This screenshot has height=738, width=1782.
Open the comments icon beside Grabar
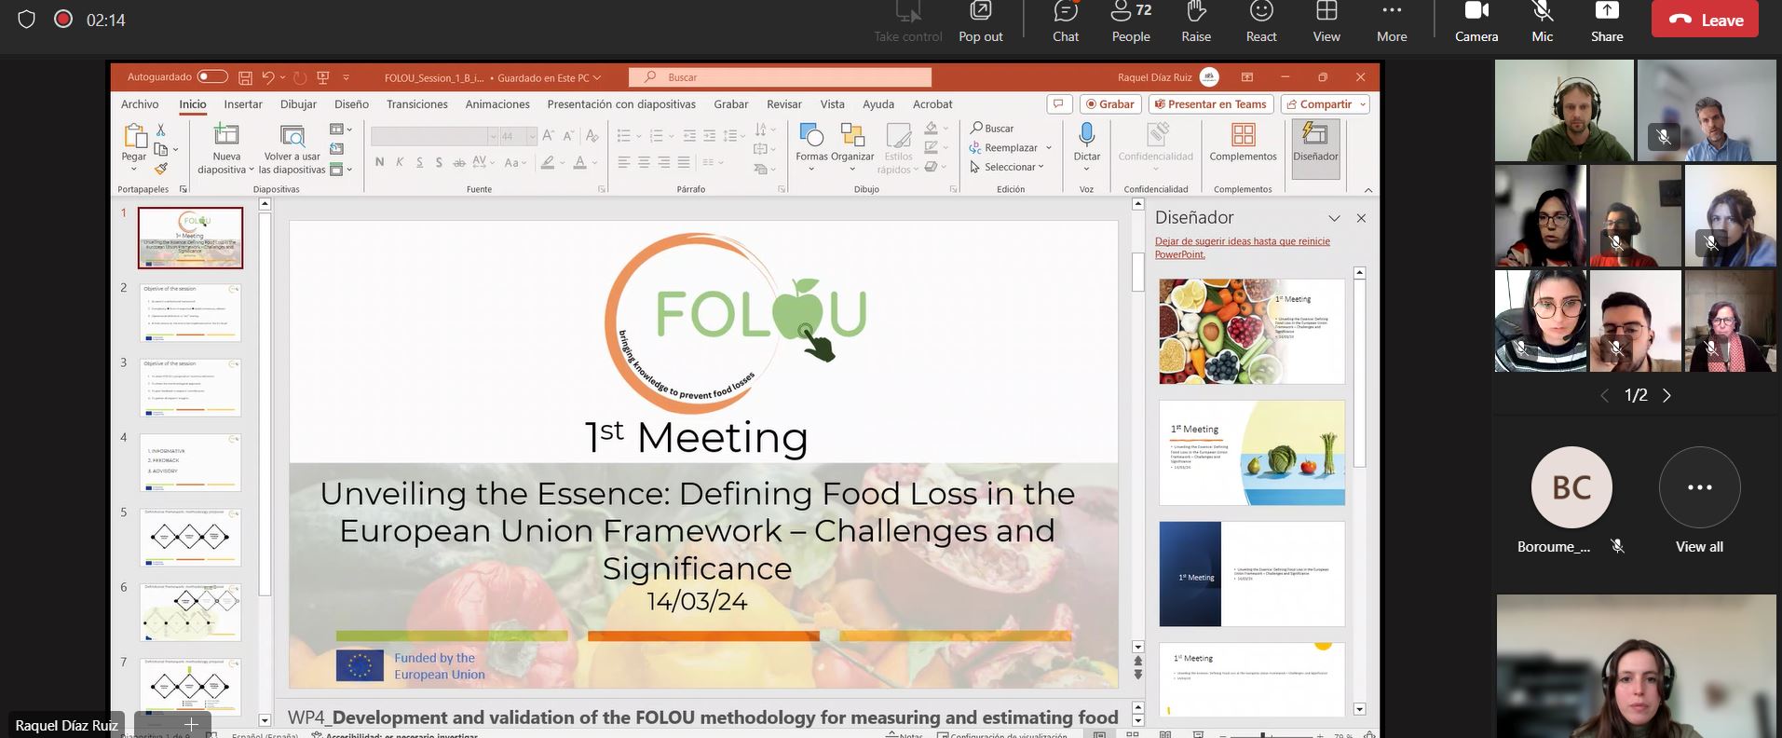click(x=1058, y=104)
